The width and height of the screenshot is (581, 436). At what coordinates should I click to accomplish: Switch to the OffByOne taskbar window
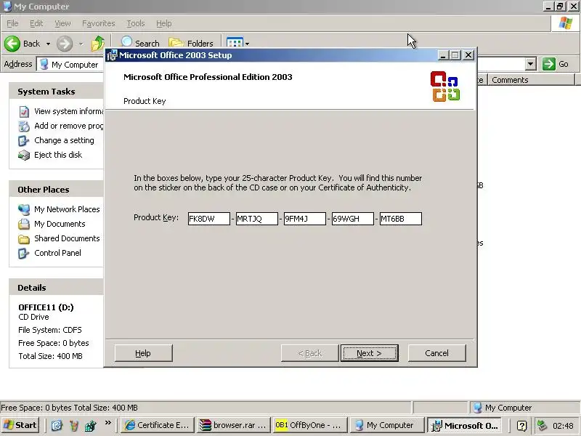310,425
